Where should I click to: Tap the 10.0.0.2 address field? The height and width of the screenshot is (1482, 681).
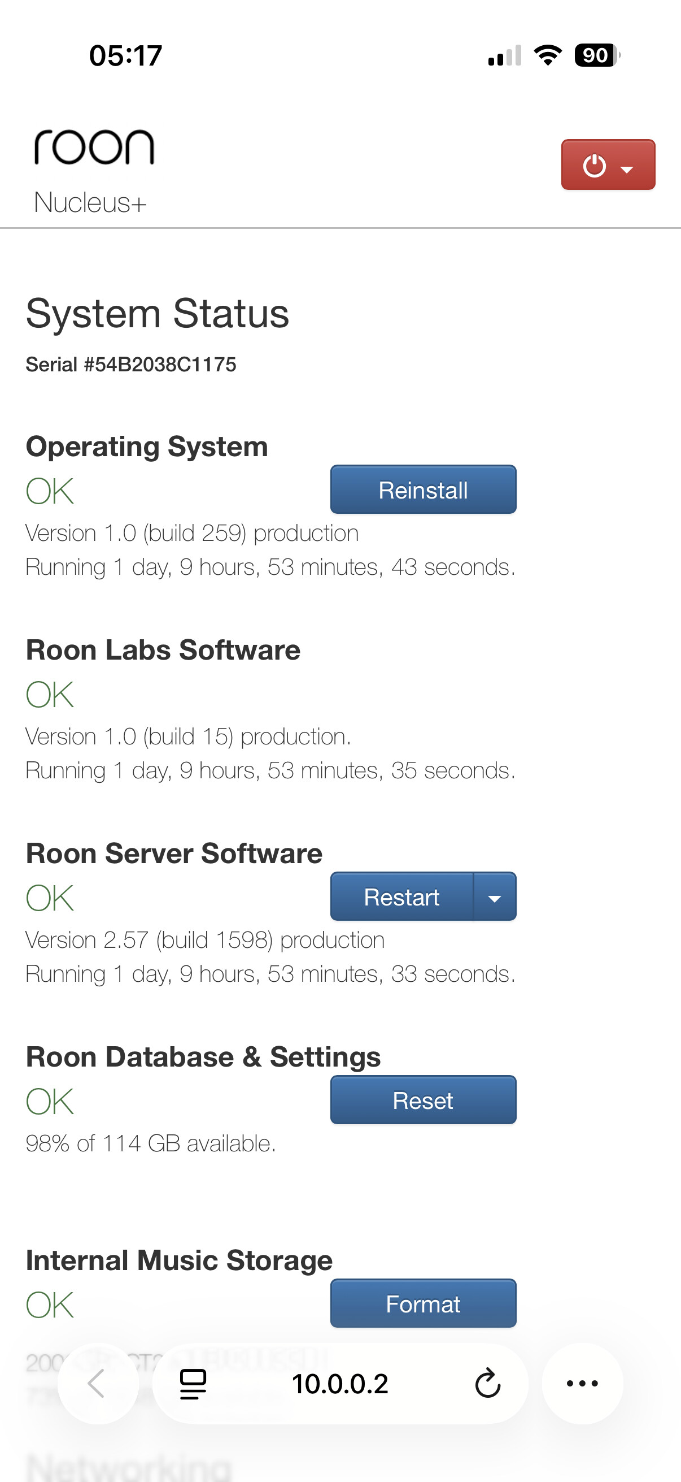point(339,1383)
